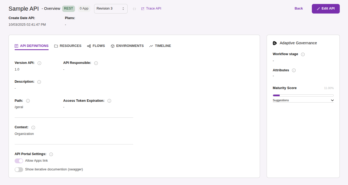
Task: Click the Adaptive Governance panel icon
Action: pyautogui.click(x=275, y=43)
